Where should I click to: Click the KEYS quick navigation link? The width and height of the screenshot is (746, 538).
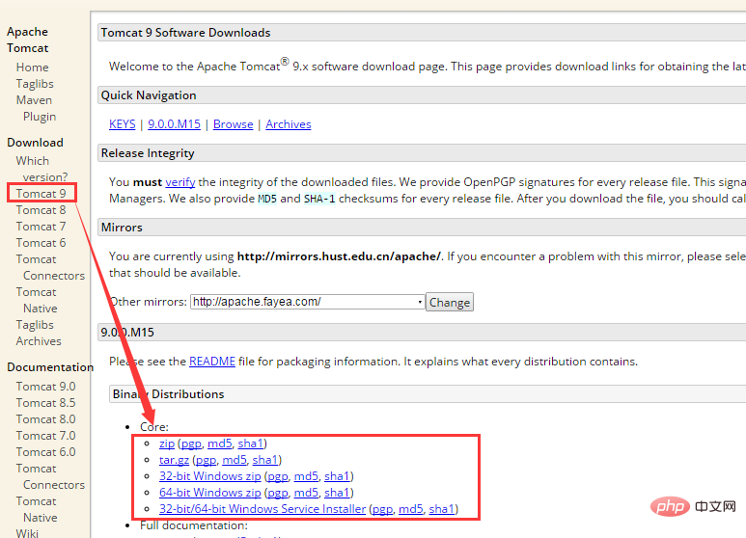tap(123, 124)
